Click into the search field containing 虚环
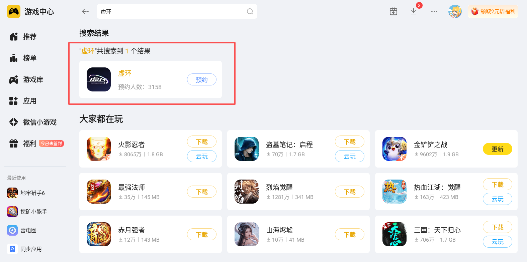The image size is (527, 262). point(177,11)
